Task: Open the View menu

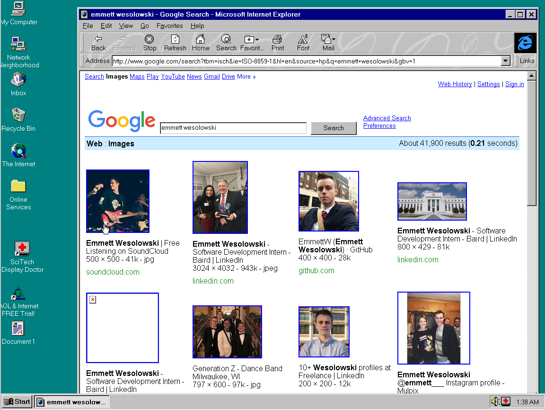Action: [126, 26]
